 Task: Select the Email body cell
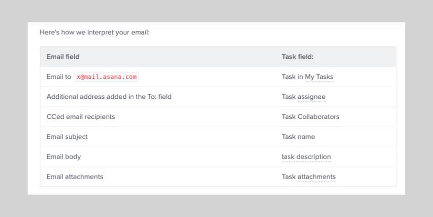click(x=64, y=157)
